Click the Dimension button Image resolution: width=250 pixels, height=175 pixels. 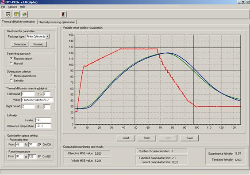point(19,44)
